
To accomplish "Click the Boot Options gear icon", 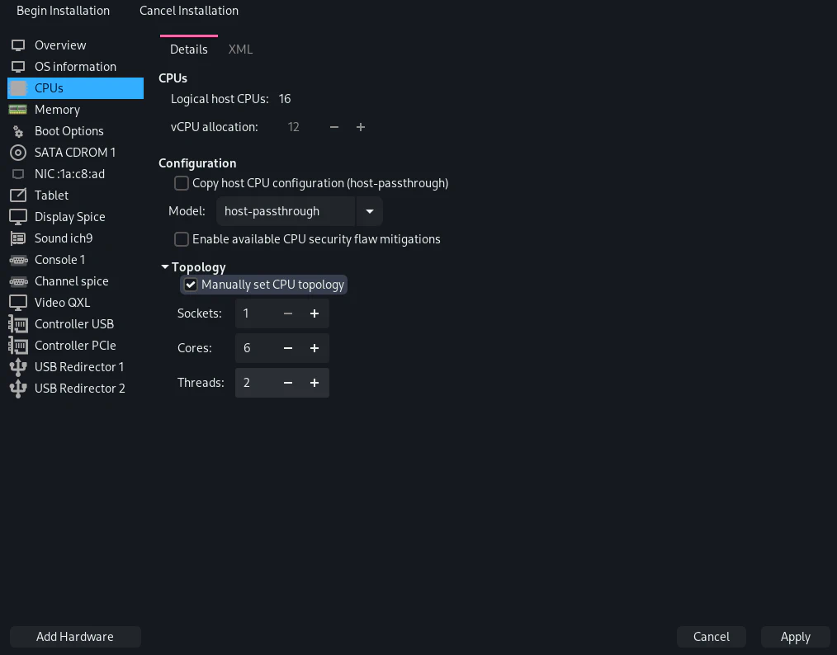I will (18, 131).
